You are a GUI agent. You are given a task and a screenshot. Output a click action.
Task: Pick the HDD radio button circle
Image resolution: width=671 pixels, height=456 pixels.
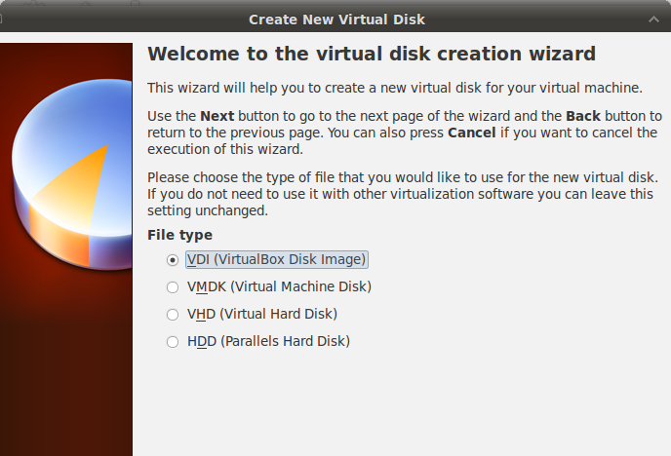pos(173,342)
